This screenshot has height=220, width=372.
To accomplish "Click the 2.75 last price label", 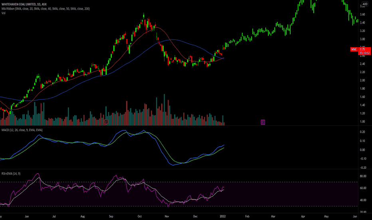I will tap(362, 49).
